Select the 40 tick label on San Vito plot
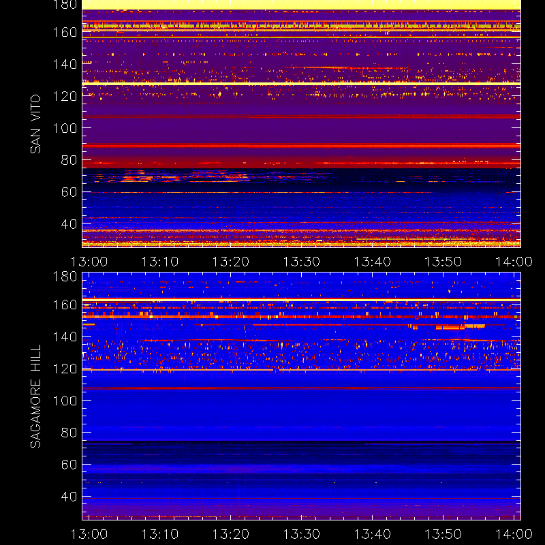Viewport: 545px width, 545px height. [69, 224]
